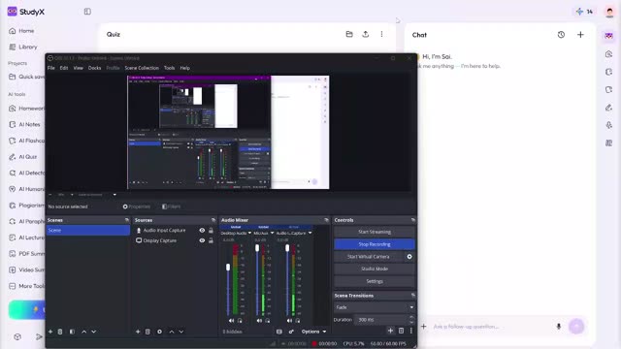Toggle Mic/Aux monitoring headphone icon

(x=268, y=321)
